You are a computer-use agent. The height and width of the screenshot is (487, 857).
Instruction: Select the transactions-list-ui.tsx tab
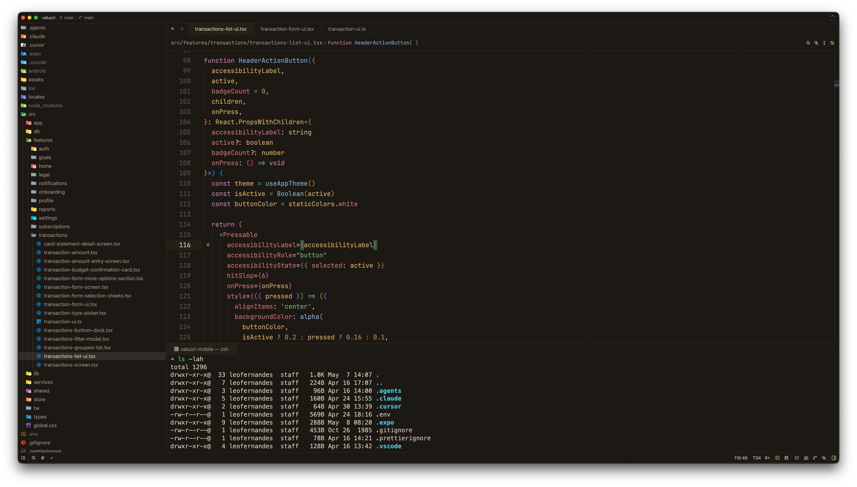(x=221, y=29)
